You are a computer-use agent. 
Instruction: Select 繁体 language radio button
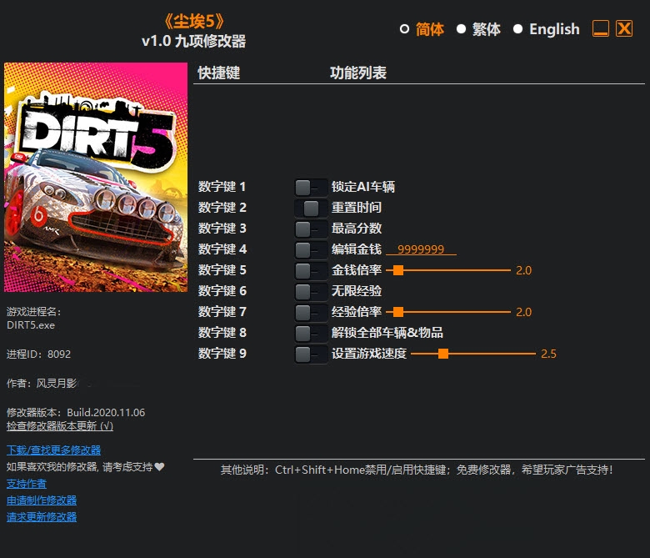point(461,29)
